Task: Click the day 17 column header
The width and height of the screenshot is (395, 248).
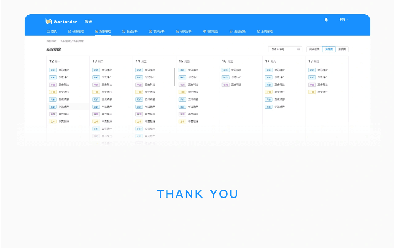Action: (270, 61)
